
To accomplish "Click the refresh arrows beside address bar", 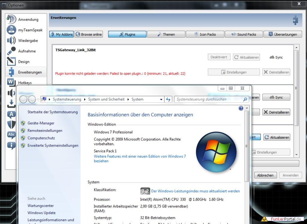I will click(168, 99).
